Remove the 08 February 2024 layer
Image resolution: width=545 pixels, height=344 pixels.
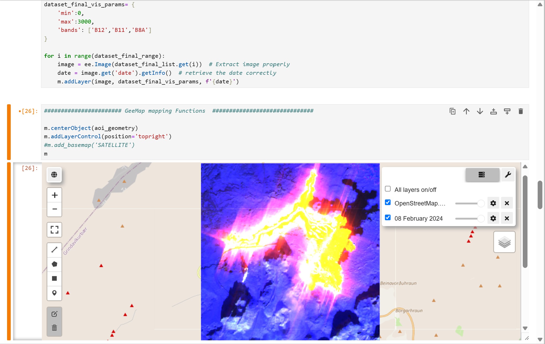click(507, 218)
